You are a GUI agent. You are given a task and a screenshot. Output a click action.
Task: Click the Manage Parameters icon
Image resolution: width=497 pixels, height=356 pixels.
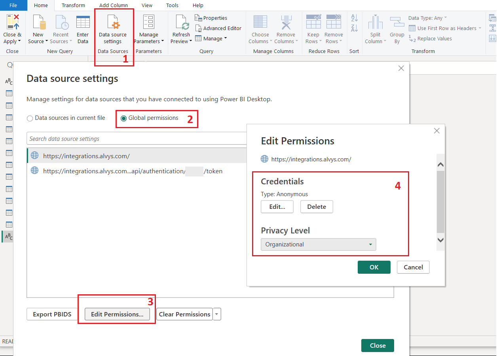(149, 22)
